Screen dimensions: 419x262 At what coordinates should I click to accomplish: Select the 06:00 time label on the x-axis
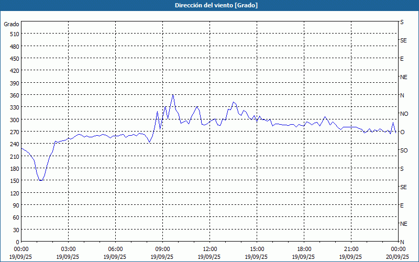click(115, 249)
